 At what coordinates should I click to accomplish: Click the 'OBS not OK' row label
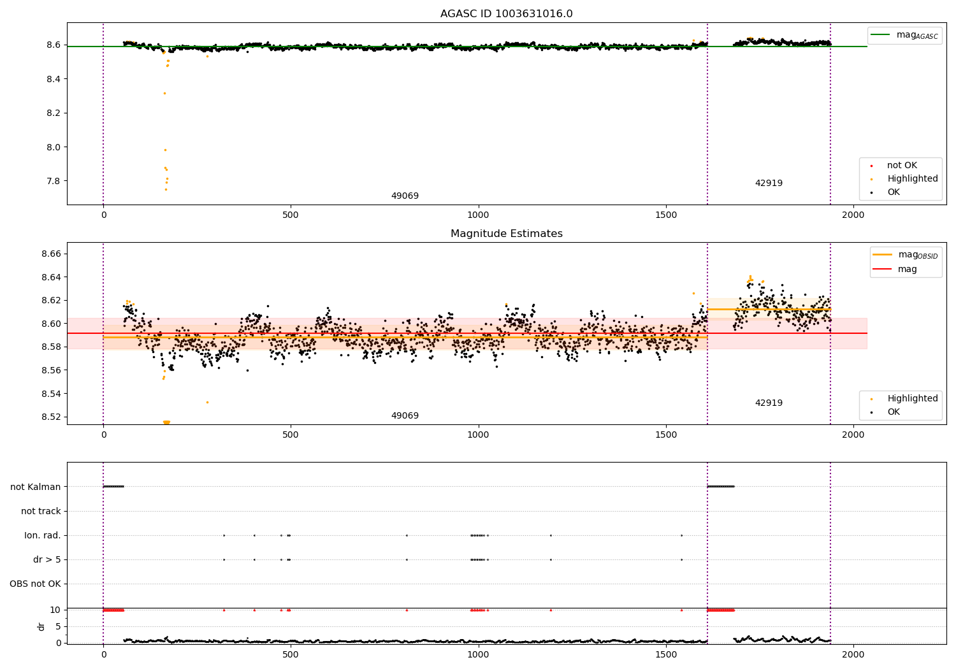tap(35, 584)
